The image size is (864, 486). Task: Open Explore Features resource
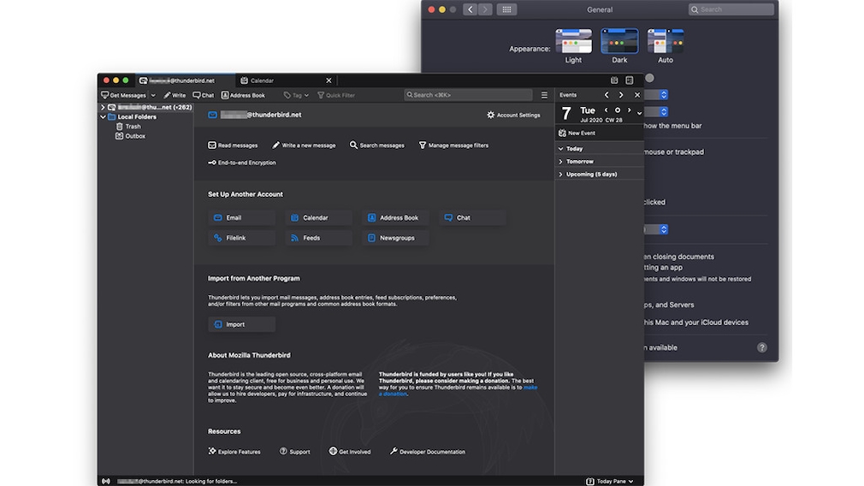click(234, 451)
